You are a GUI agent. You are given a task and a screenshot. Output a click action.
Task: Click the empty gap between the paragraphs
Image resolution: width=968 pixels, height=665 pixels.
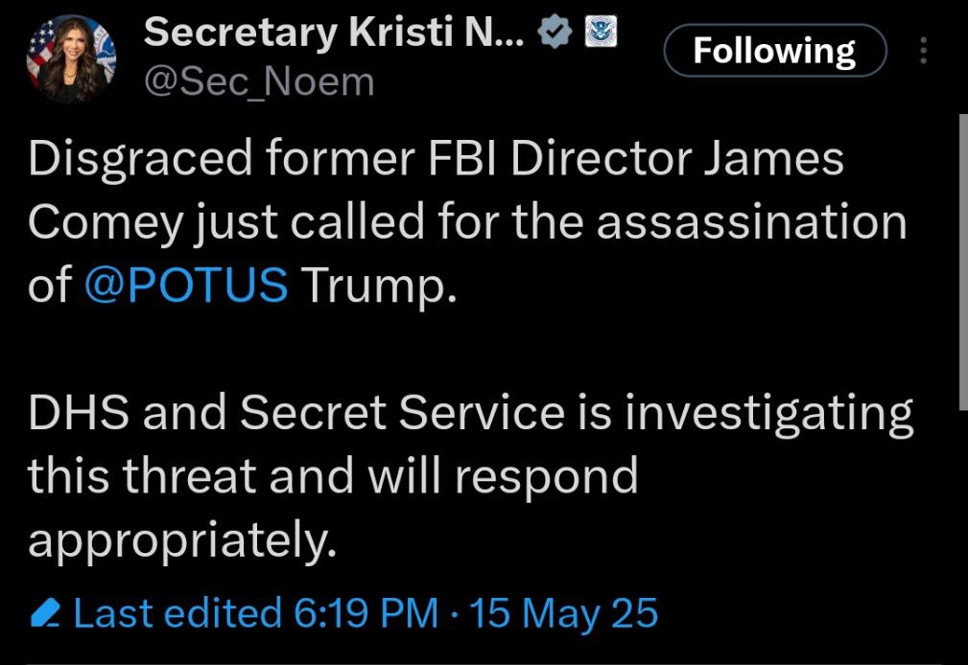pyautogui.click(x=469, y=350)
